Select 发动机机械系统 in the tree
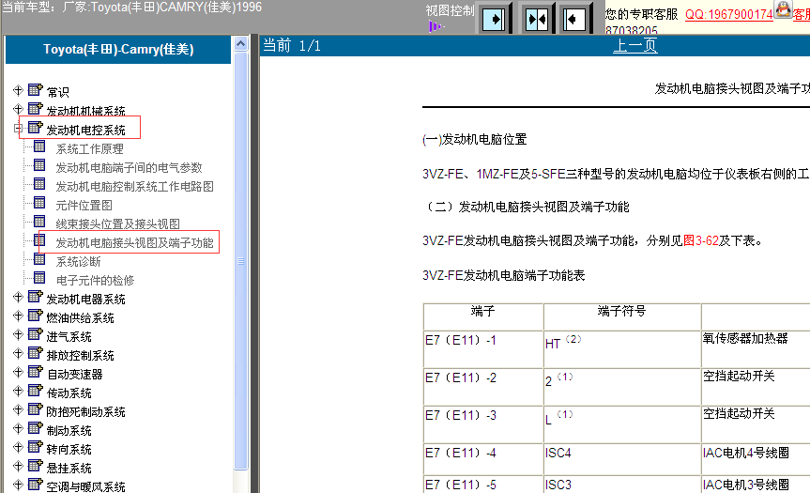 click(85, 111)
